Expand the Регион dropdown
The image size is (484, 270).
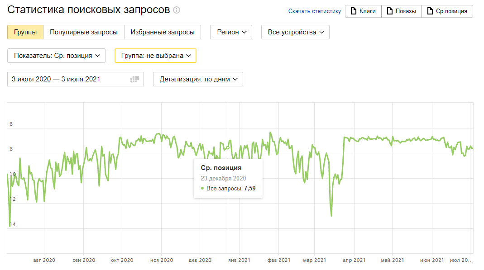[x=231, y=32]
